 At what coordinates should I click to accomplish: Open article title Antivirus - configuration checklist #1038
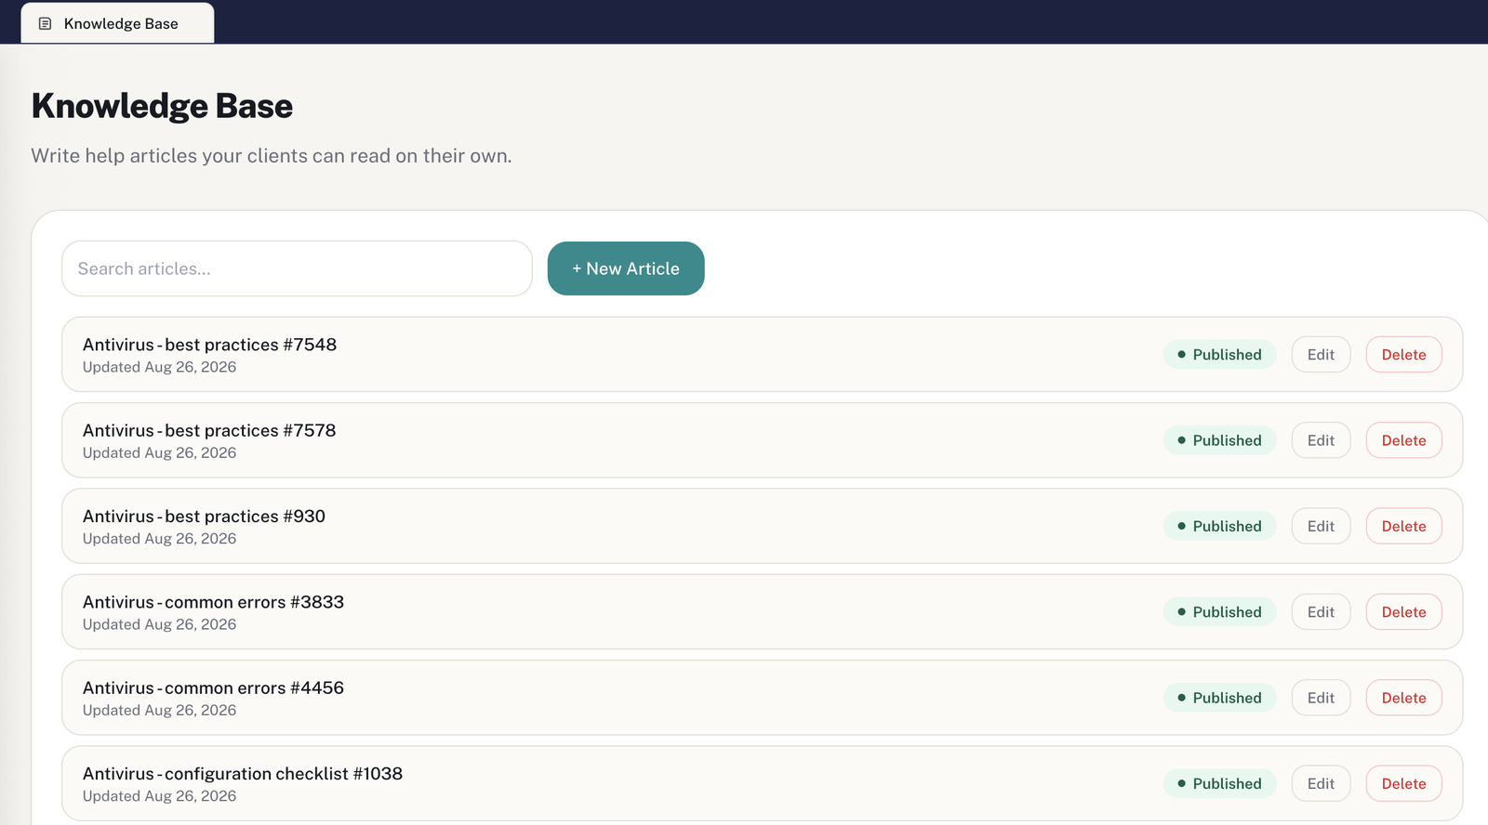click(243, 773)
